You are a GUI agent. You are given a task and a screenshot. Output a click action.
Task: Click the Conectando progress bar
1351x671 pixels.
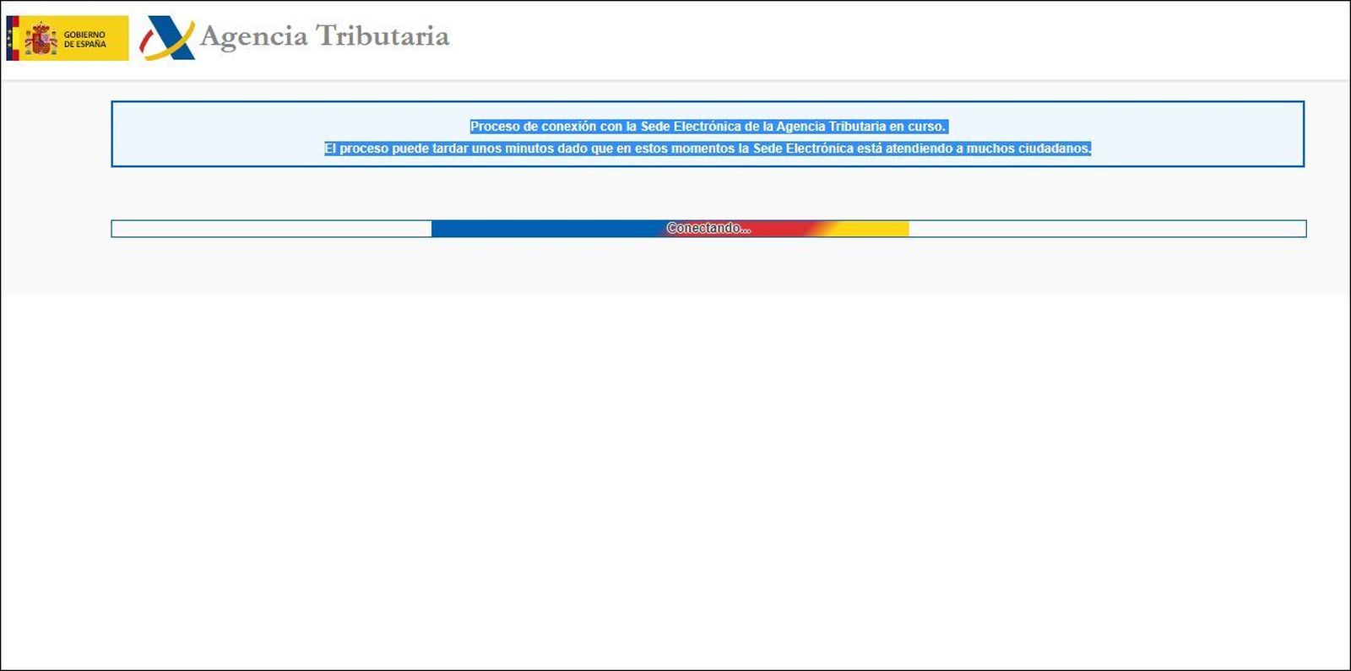[708, 229]
